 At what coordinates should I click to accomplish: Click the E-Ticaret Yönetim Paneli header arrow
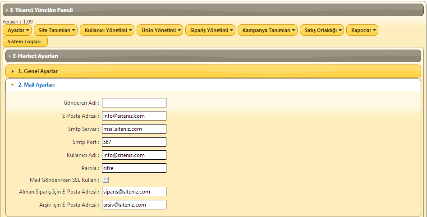coord(7,10)
